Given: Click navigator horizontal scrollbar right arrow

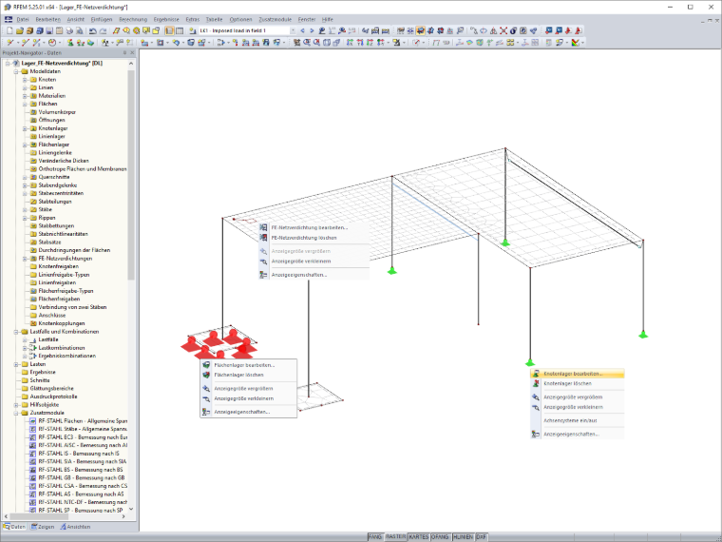Looking at the screenshot, I should tap(123, 516).
